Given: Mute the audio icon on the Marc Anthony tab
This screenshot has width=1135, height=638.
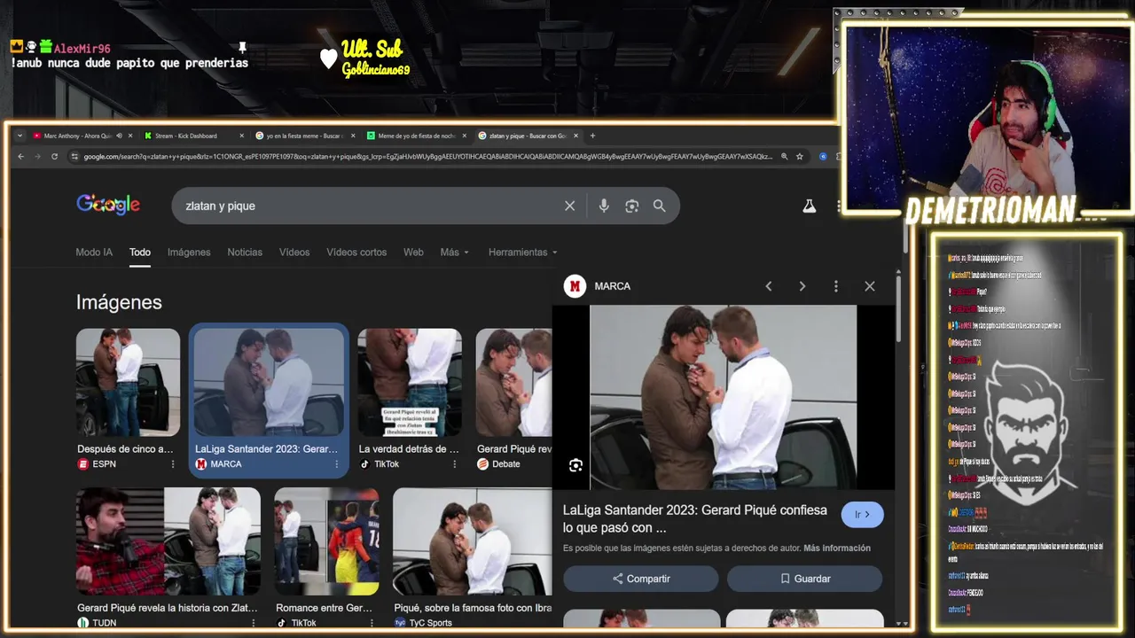Looking at the screenshot, I should click(x=119, y=136).
